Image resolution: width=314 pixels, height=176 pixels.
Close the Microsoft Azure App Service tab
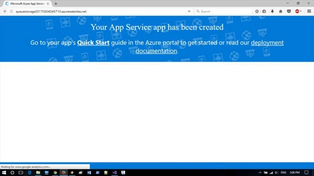click(x=48, y=3)
